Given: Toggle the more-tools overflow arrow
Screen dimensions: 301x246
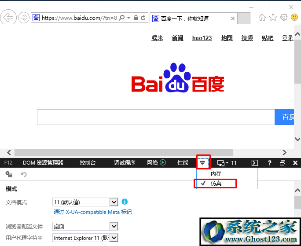Looking at the screenshot, I should click(203, 163).
